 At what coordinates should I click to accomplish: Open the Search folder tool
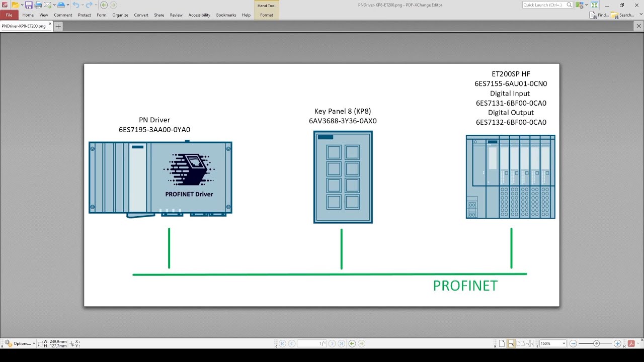(x=622, y=15)
